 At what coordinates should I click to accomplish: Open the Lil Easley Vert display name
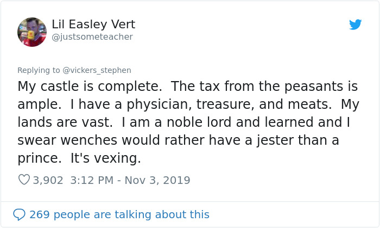click(x=93, y=24)
